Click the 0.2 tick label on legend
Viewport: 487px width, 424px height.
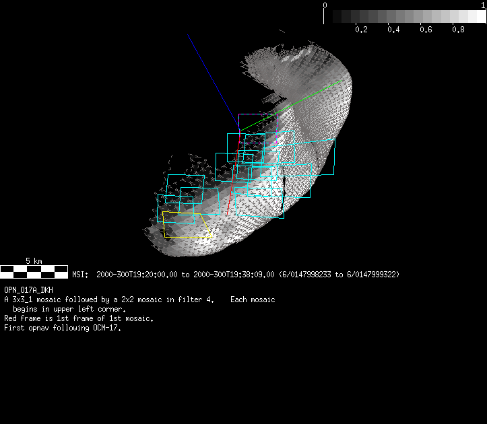[x=361, y=30]
